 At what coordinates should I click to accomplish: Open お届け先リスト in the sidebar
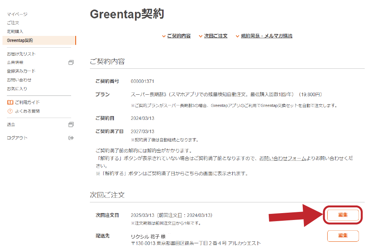pyautogui.click(x=21, y=54)
